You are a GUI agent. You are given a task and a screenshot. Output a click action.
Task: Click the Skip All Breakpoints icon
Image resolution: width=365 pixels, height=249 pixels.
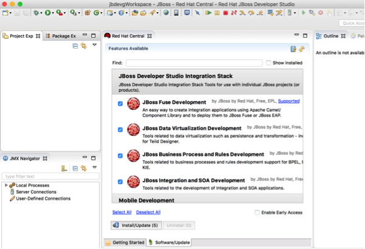pos(198,13)
